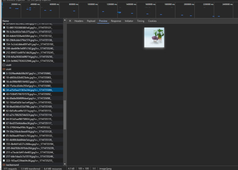Click the image icon beside the 67- request
The height and width of the screenshot is (170, 238).
coord(4,123)
